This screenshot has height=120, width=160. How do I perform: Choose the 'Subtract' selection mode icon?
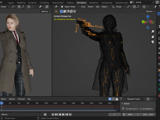tap(68, 11)
